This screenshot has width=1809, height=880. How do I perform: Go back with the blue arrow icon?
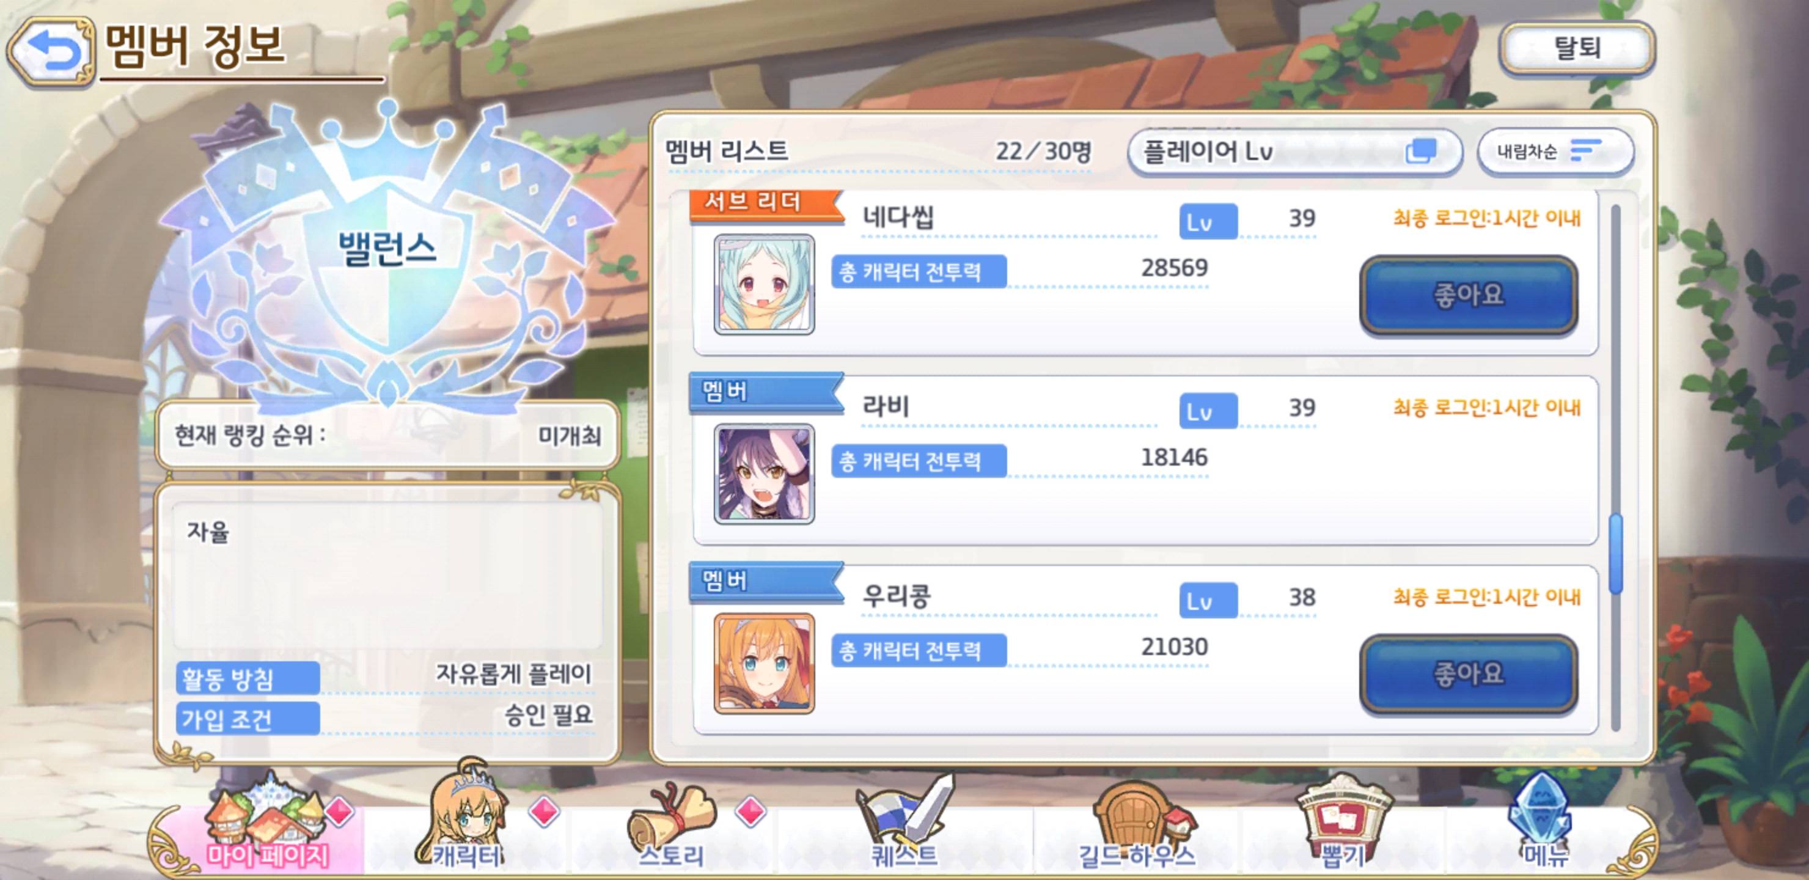[51, 52]
